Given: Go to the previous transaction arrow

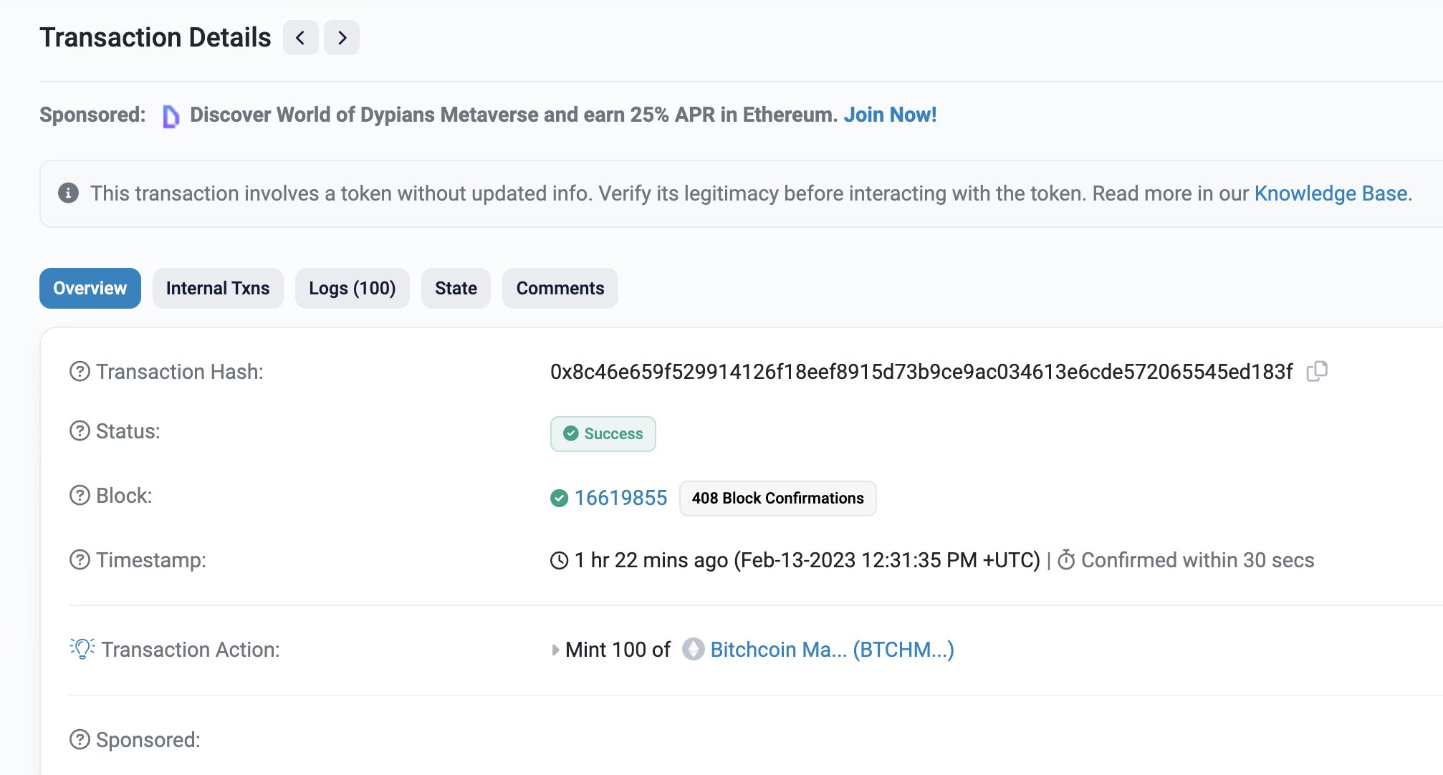Looking at the screenshot, I should click(x=300, y=37).
